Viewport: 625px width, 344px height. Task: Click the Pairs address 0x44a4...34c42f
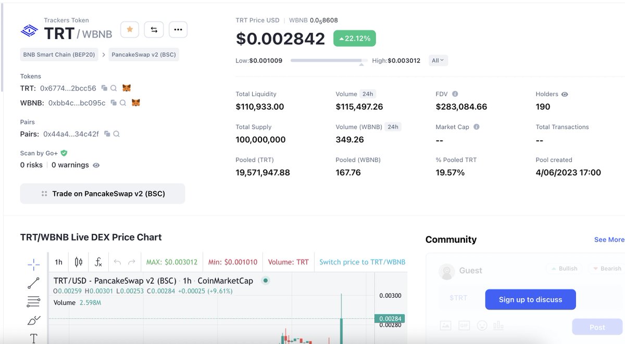tap(71, 134)
